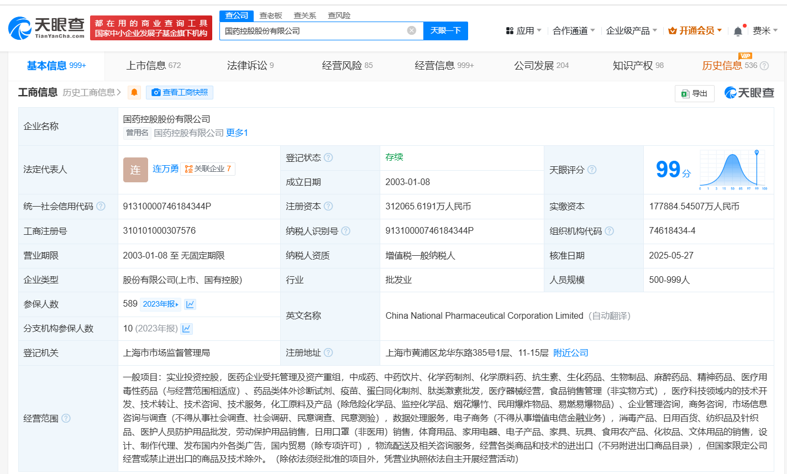Click the notification bell icon in header

[x=738, y=31]
